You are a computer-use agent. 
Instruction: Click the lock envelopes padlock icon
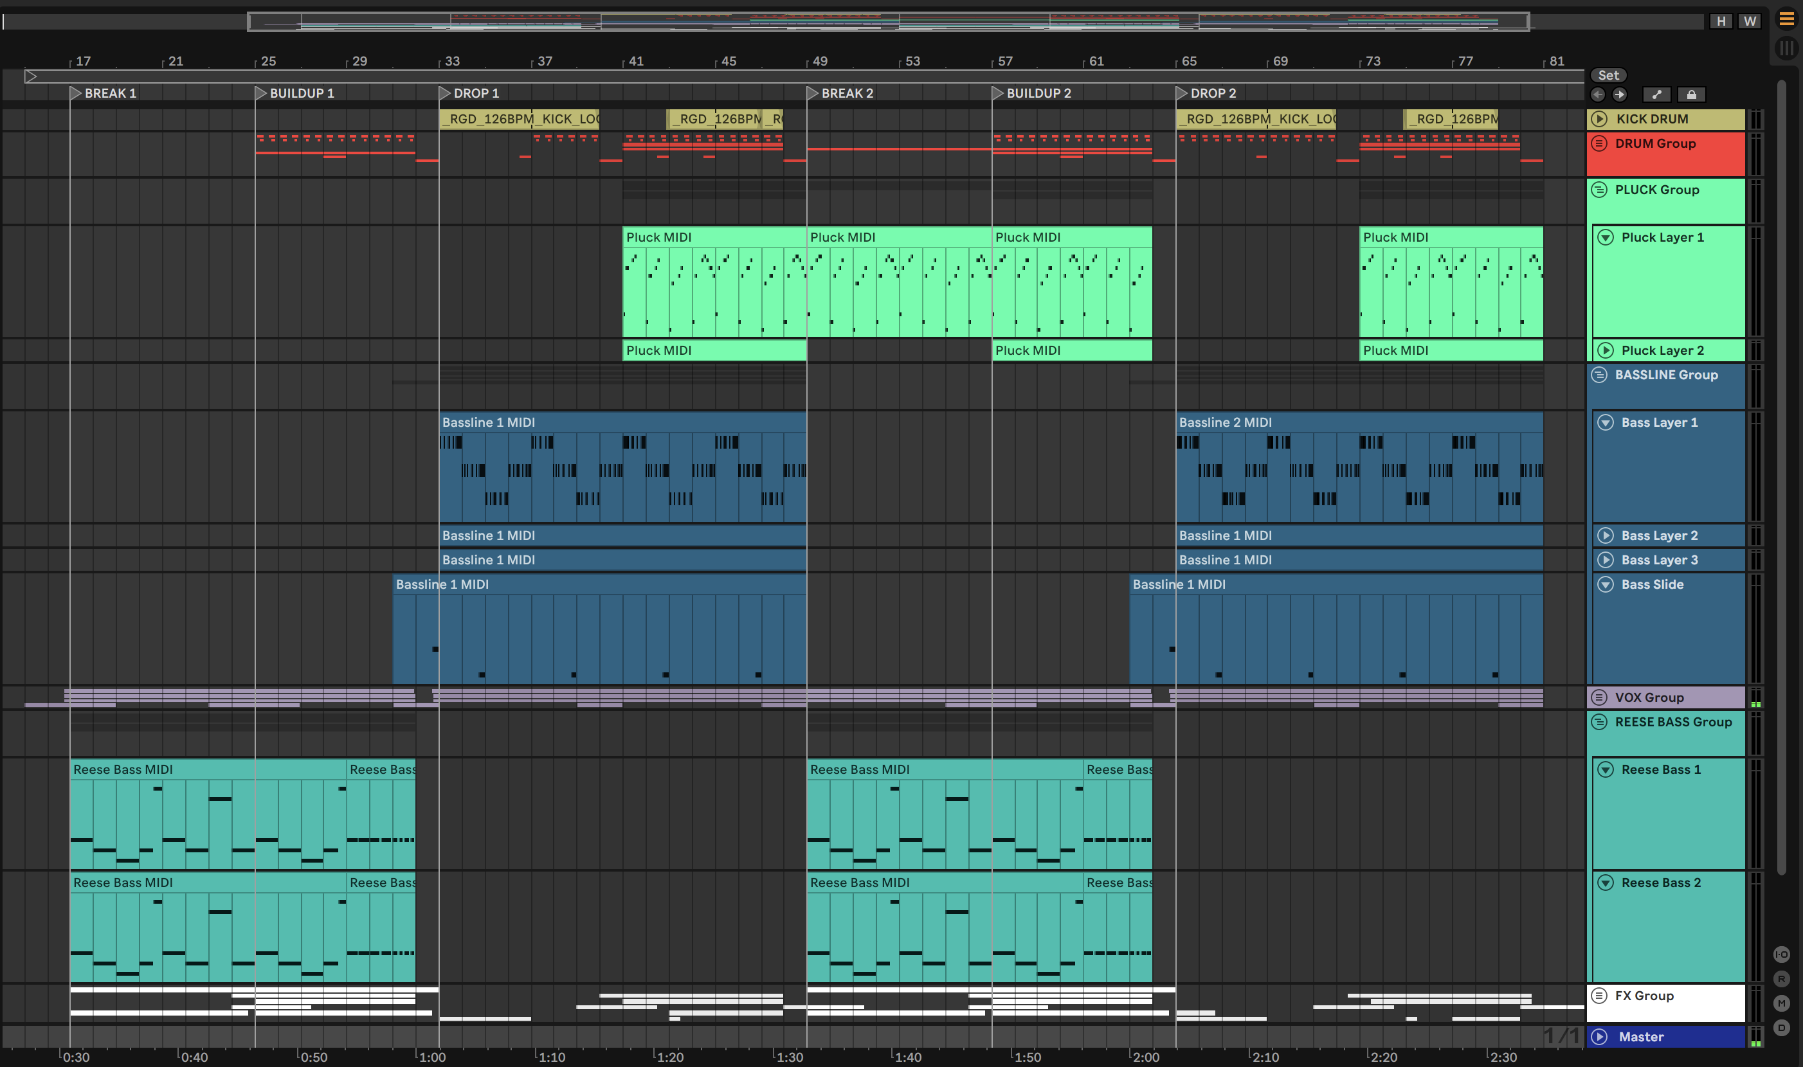(x=1692, y=94)
